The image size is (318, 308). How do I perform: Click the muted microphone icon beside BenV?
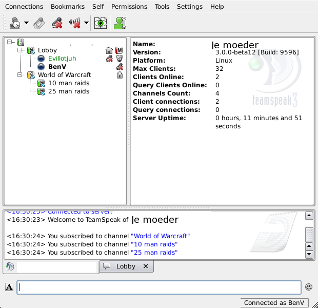click(120, 67)
